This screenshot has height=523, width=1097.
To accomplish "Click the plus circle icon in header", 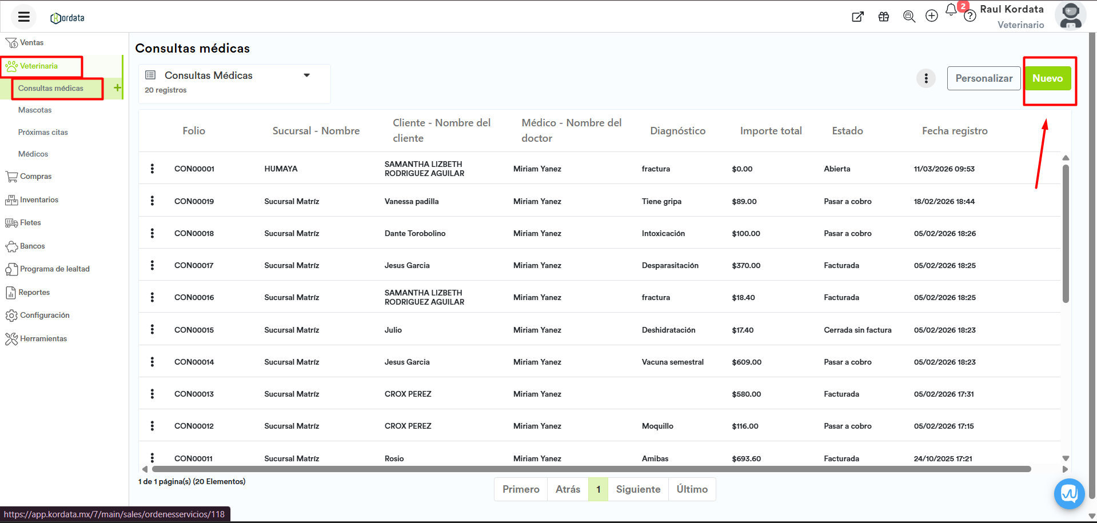I will pyautogui.click(x=932, y=16).
